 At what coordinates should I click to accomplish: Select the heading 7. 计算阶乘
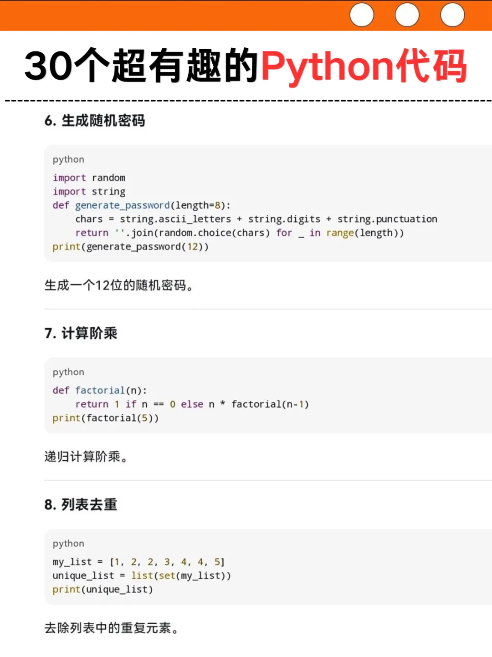(x=81, y=333)
